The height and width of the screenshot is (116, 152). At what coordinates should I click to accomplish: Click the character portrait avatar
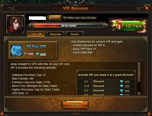pos(16,24)
